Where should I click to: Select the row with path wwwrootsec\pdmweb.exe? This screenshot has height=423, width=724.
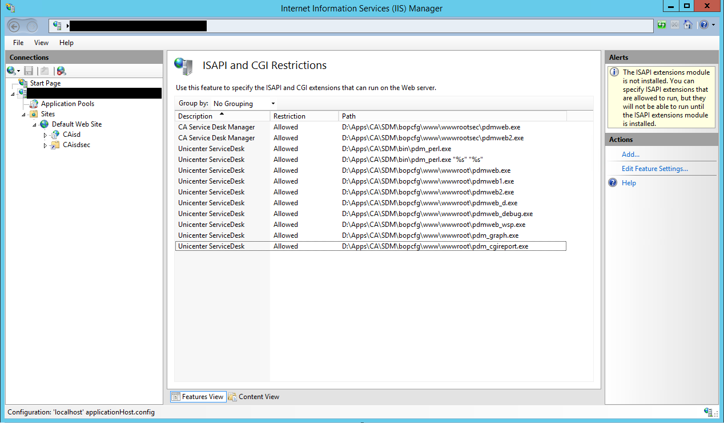coord(371,127)
